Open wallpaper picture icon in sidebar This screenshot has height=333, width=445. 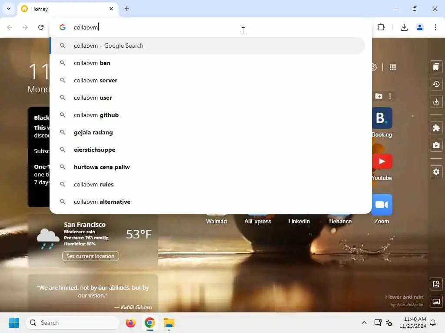[436, 301]
